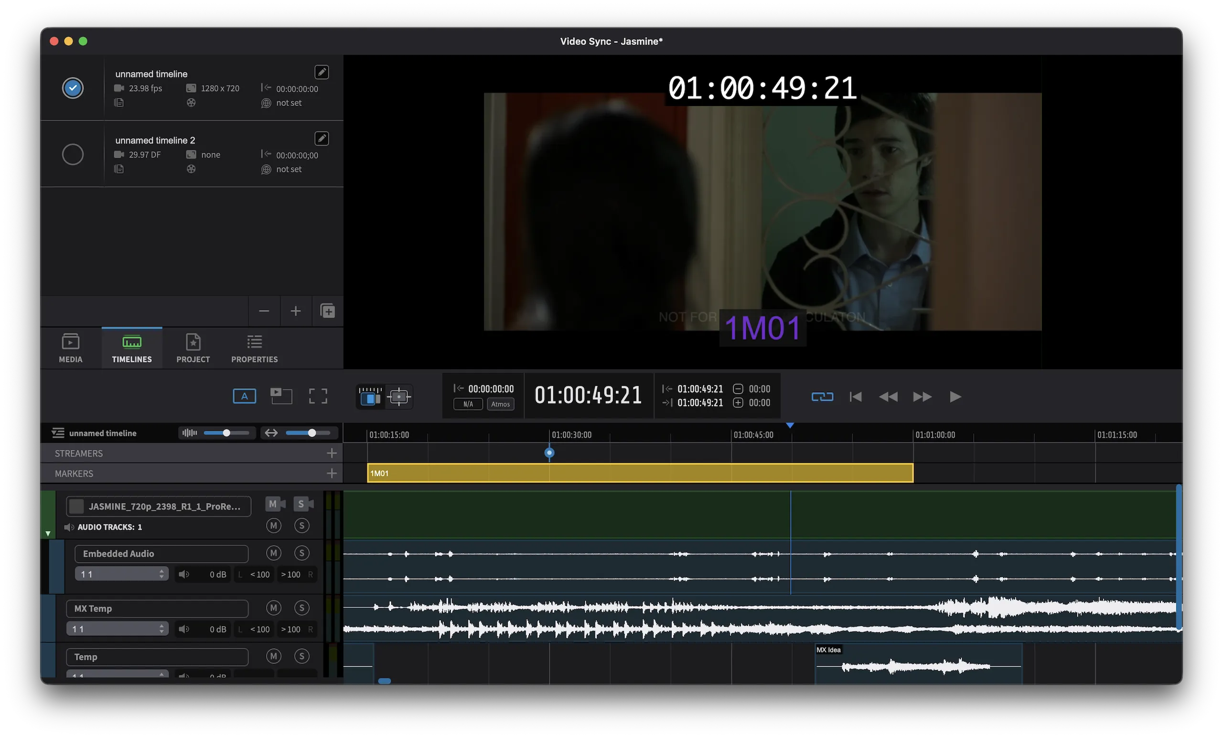Solo the Temp track
Viewport: 1223px width, 738px height.
point(302,657)
